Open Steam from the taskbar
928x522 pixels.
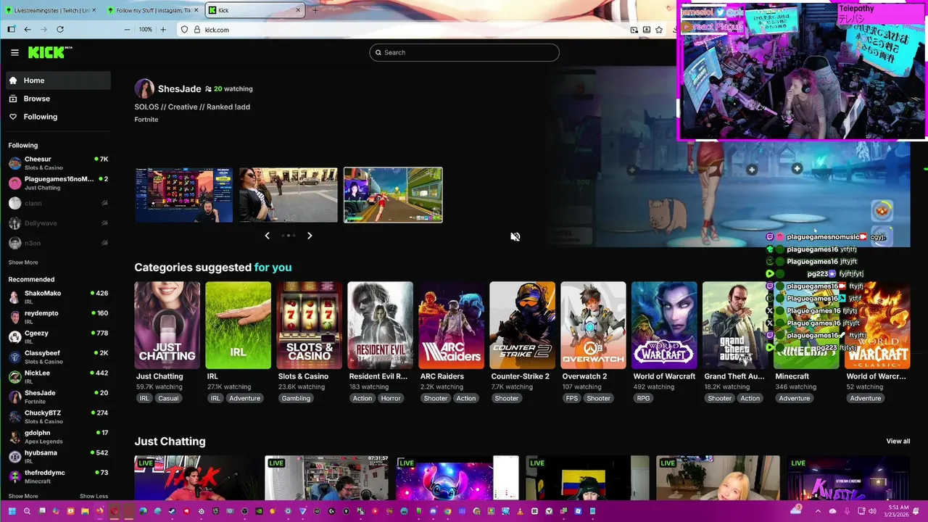(x=172, y=511)
